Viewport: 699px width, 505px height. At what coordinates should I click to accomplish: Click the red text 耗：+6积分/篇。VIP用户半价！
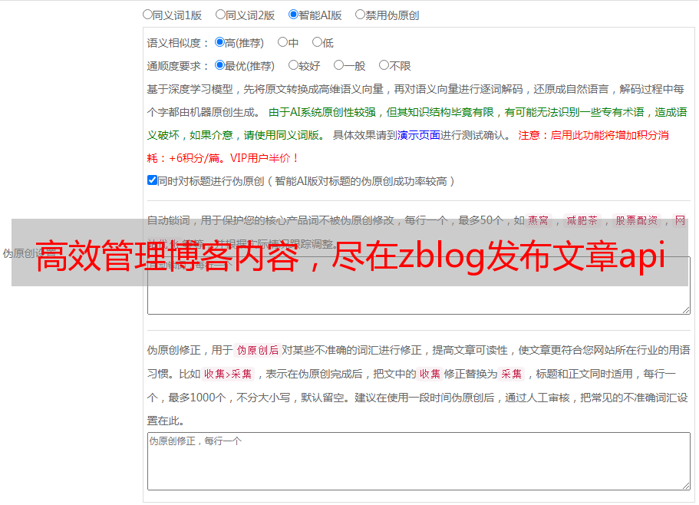(223, 158)
